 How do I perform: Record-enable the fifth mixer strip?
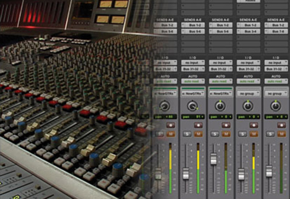click(282, 125)
